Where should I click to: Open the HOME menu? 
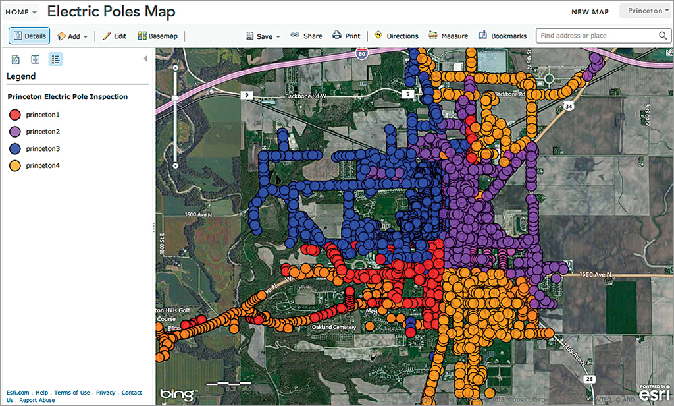coord(20,11)
